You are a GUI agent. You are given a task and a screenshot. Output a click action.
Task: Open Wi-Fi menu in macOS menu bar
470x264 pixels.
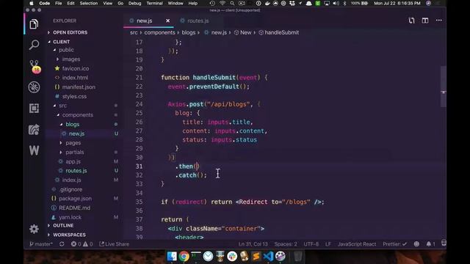tap(222, 3)
